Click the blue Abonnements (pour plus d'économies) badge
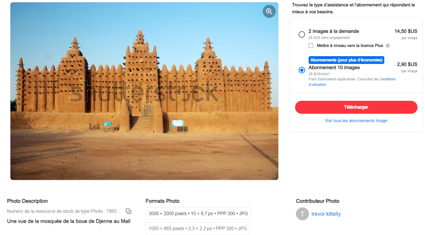 point(346,60)
